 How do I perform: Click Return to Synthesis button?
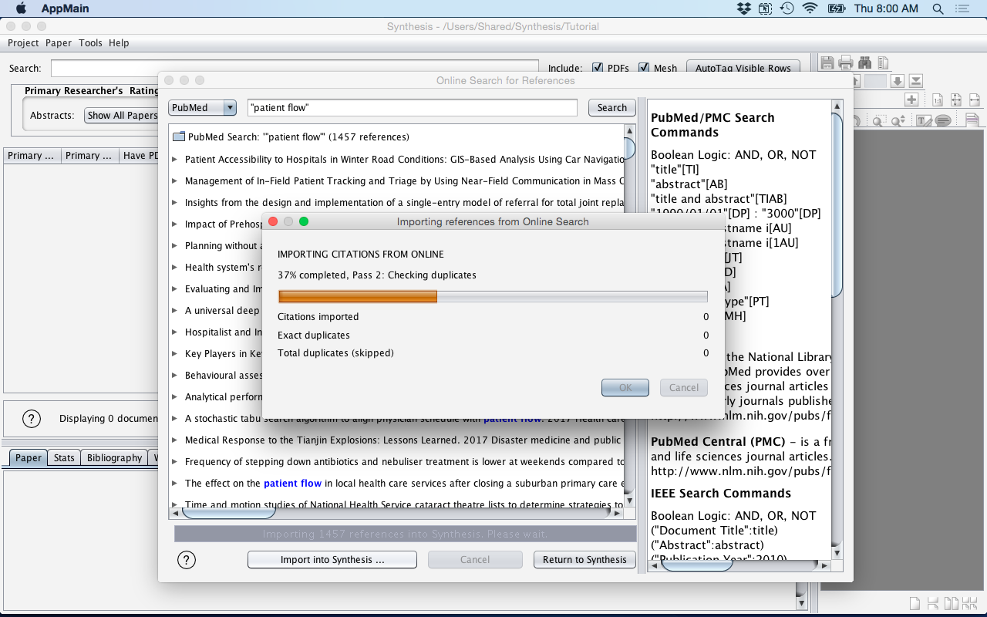tap(584, 560)
